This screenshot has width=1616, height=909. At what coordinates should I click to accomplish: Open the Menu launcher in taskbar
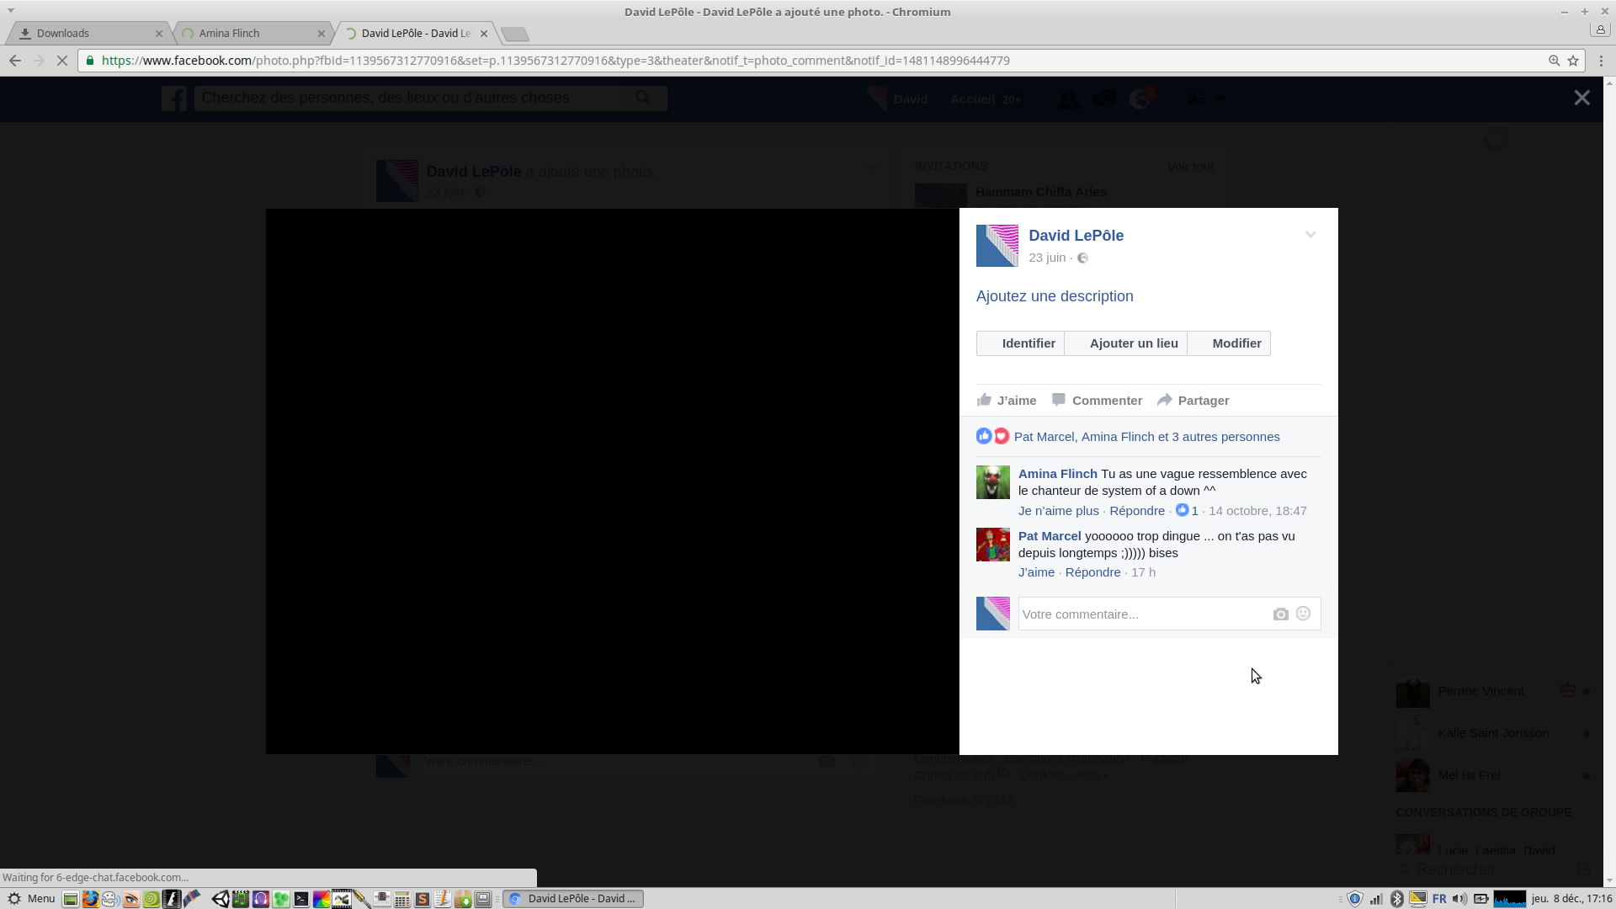coord(32,898)
